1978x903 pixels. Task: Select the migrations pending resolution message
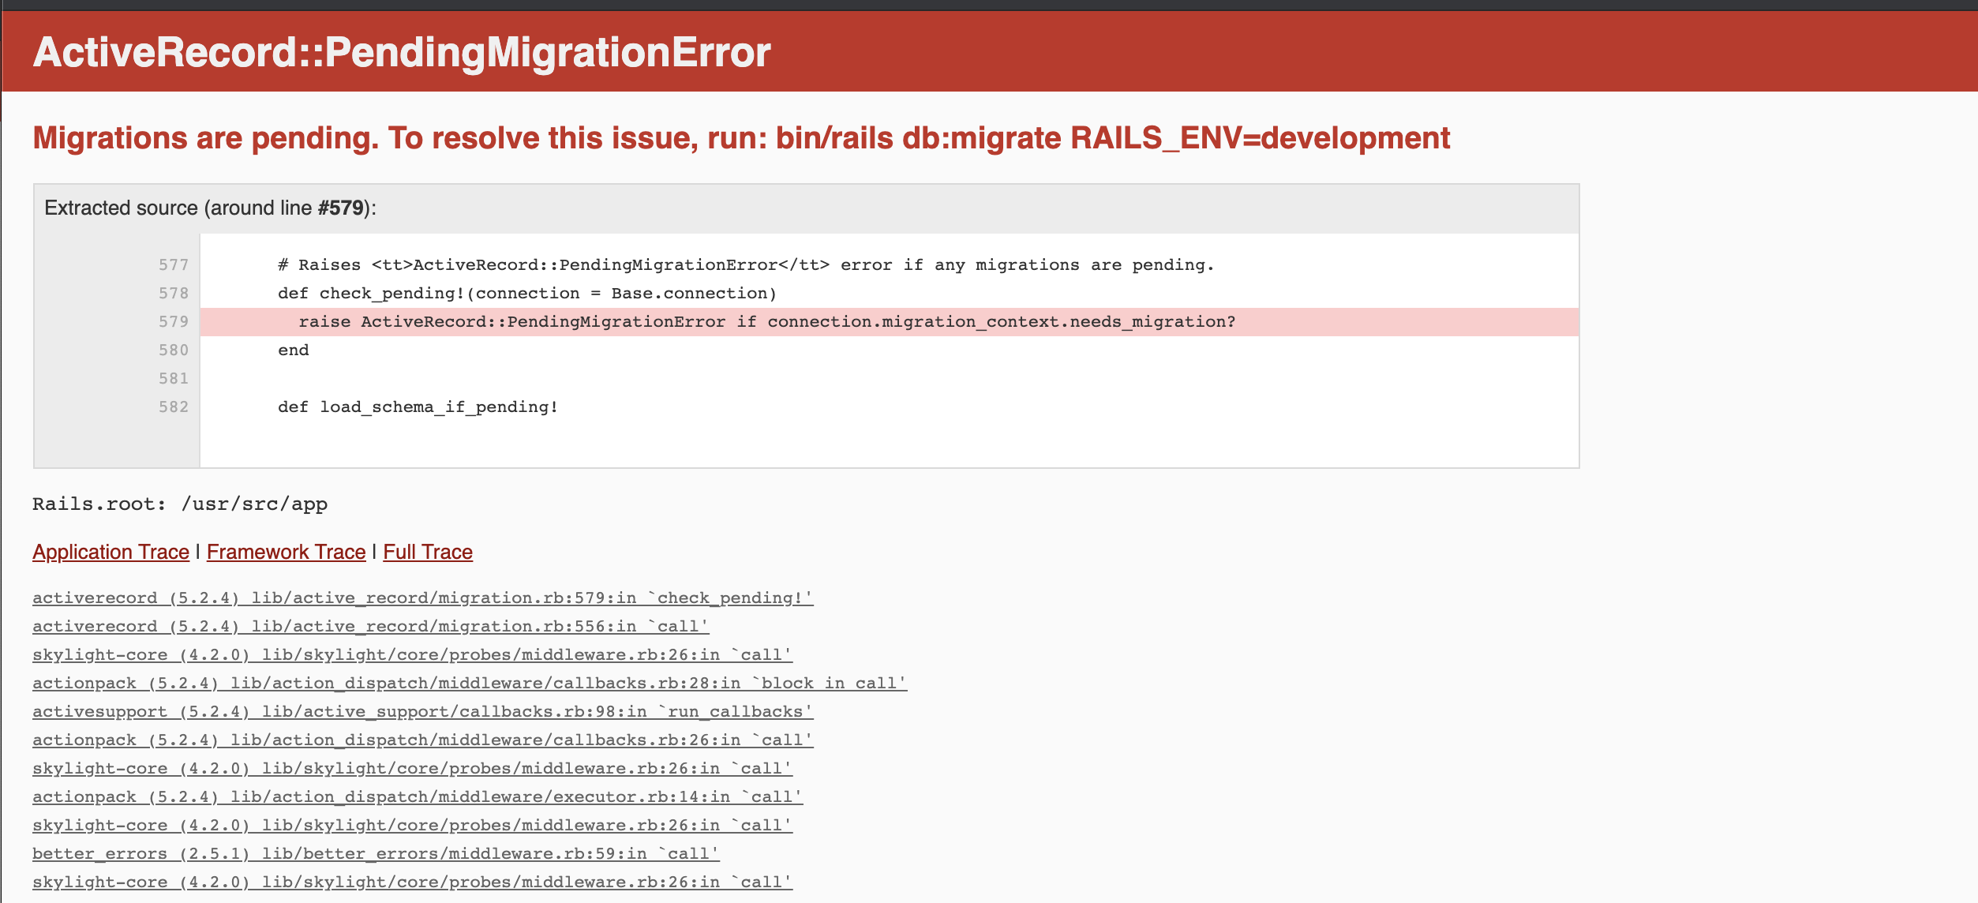point(740,138)
